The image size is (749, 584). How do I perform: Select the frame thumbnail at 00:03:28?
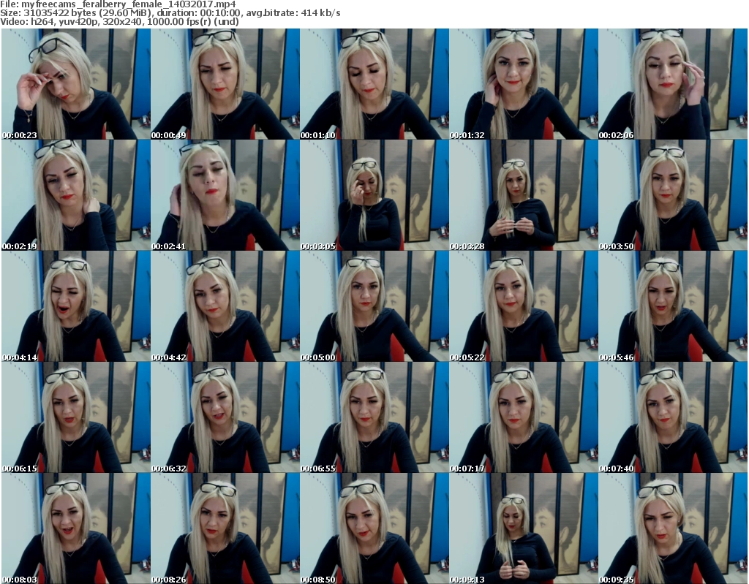[x=524, y=195]
